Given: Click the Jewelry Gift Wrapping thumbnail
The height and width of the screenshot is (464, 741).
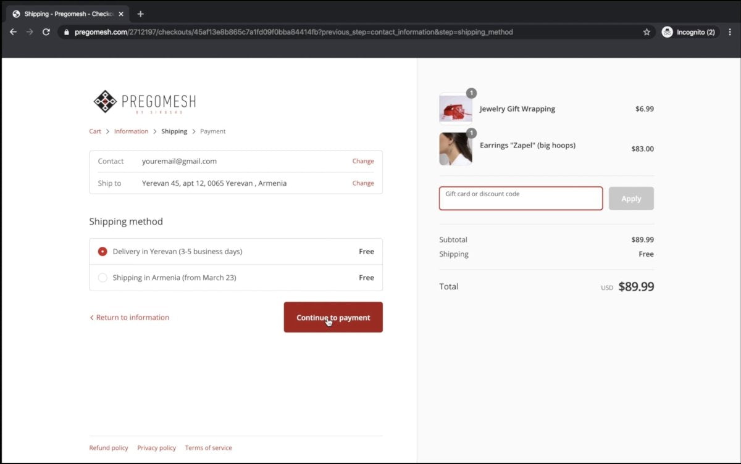Looking at the screenshot, I should point(455,108).
